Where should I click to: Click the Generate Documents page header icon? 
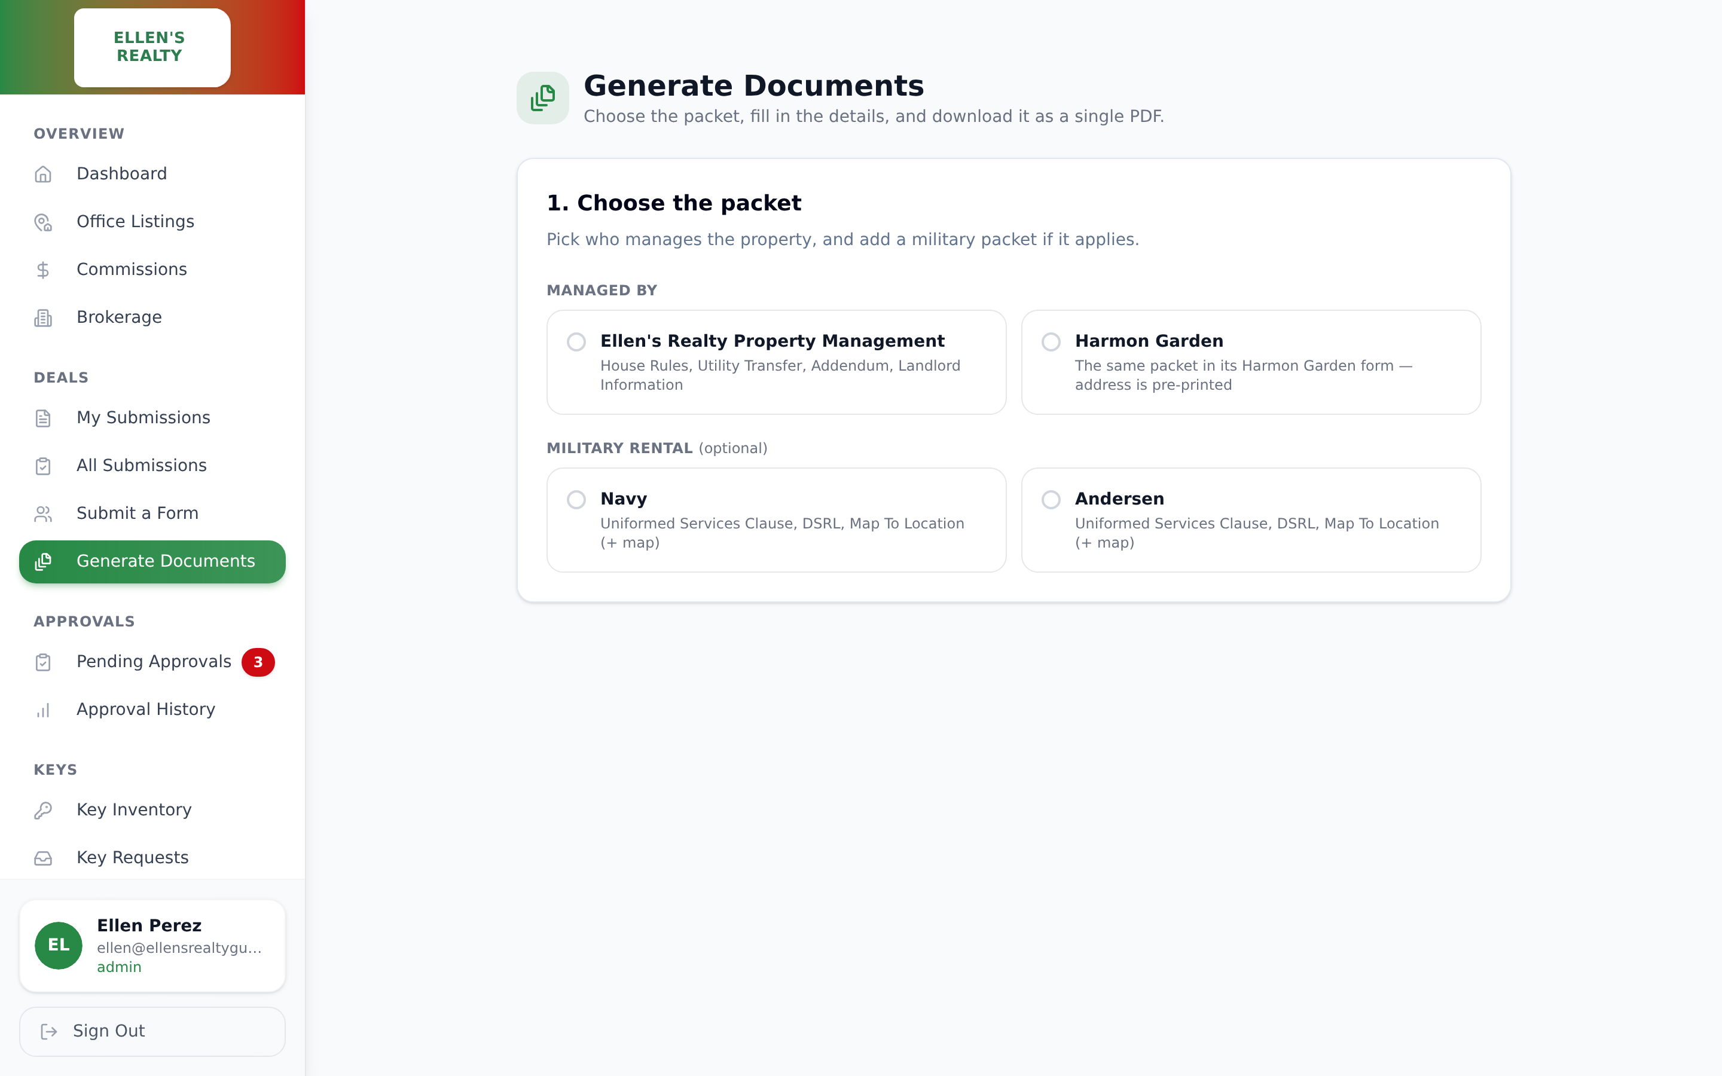[543, 98]
